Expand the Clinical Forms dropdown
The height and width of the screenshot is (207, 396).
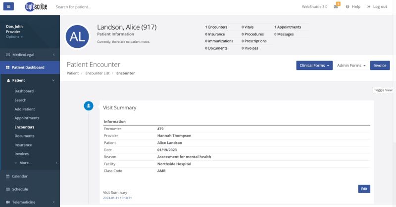click(x=314, y=66)
